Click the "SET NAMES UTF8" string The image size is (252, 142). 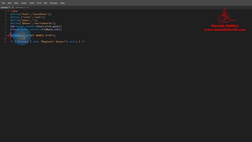[x=41, y=35]
